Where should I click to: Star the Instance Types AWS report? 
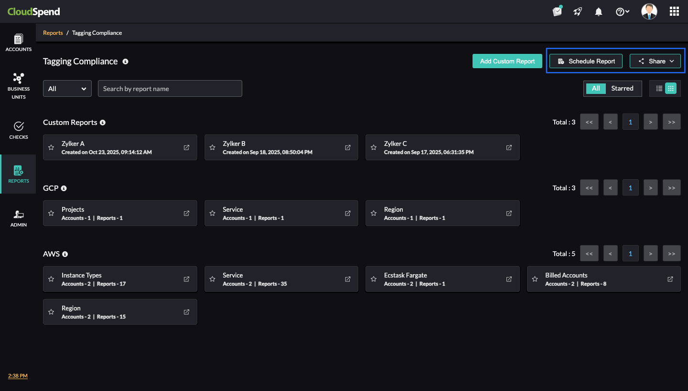(x=51, y=279)
